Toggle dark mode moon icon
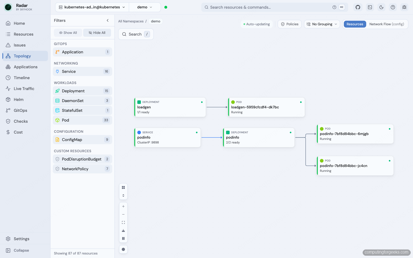 tap(381, 7)
